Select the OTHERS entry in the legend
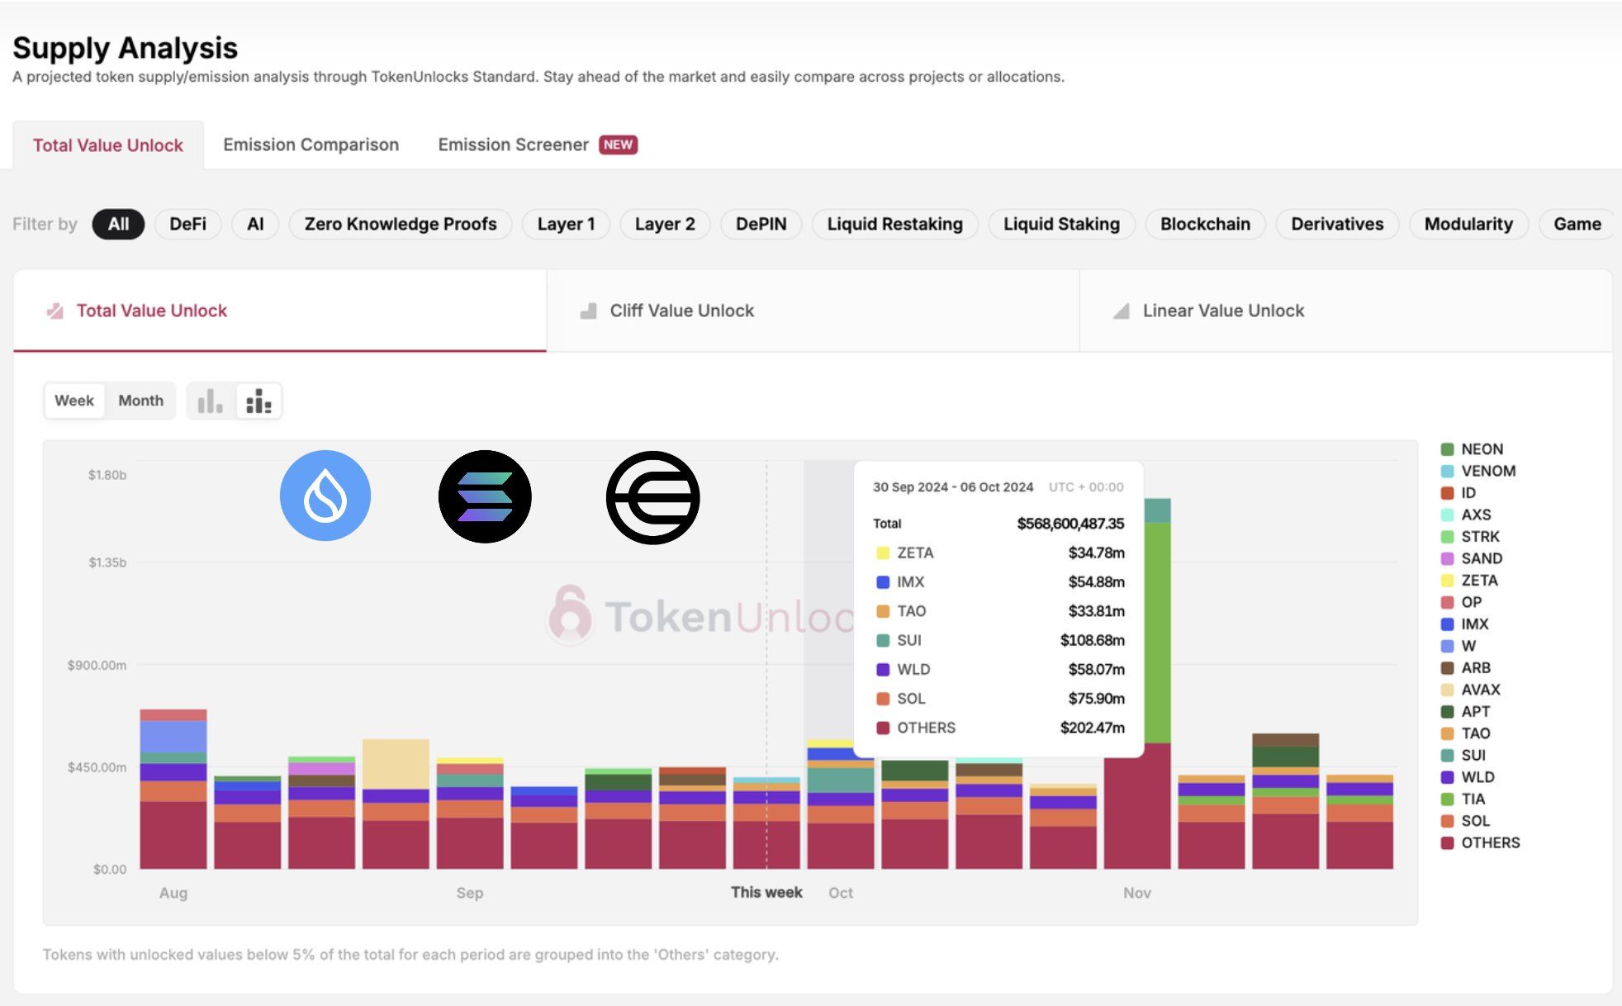This screenshot has width=1622, height=1006. 1489,842
